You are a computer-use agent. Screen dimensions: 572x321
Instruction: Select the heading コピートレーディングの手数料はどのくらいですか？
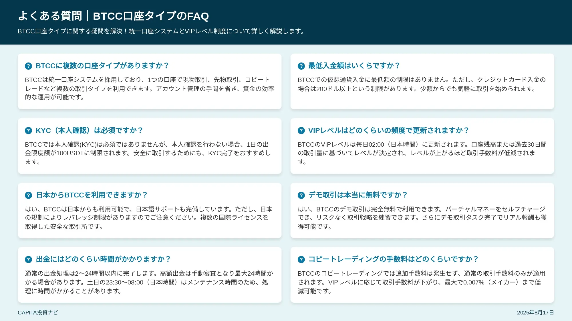(394, 259)
